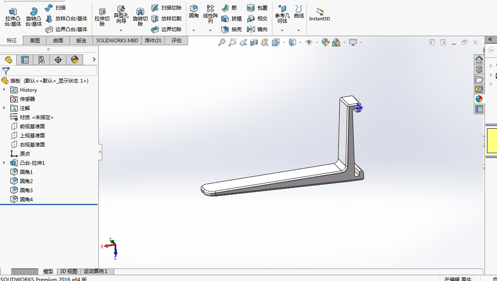
Task: Select the Extruded Boss/Base tool (拉伸凸台/基体)
Action: coord(13,17)
